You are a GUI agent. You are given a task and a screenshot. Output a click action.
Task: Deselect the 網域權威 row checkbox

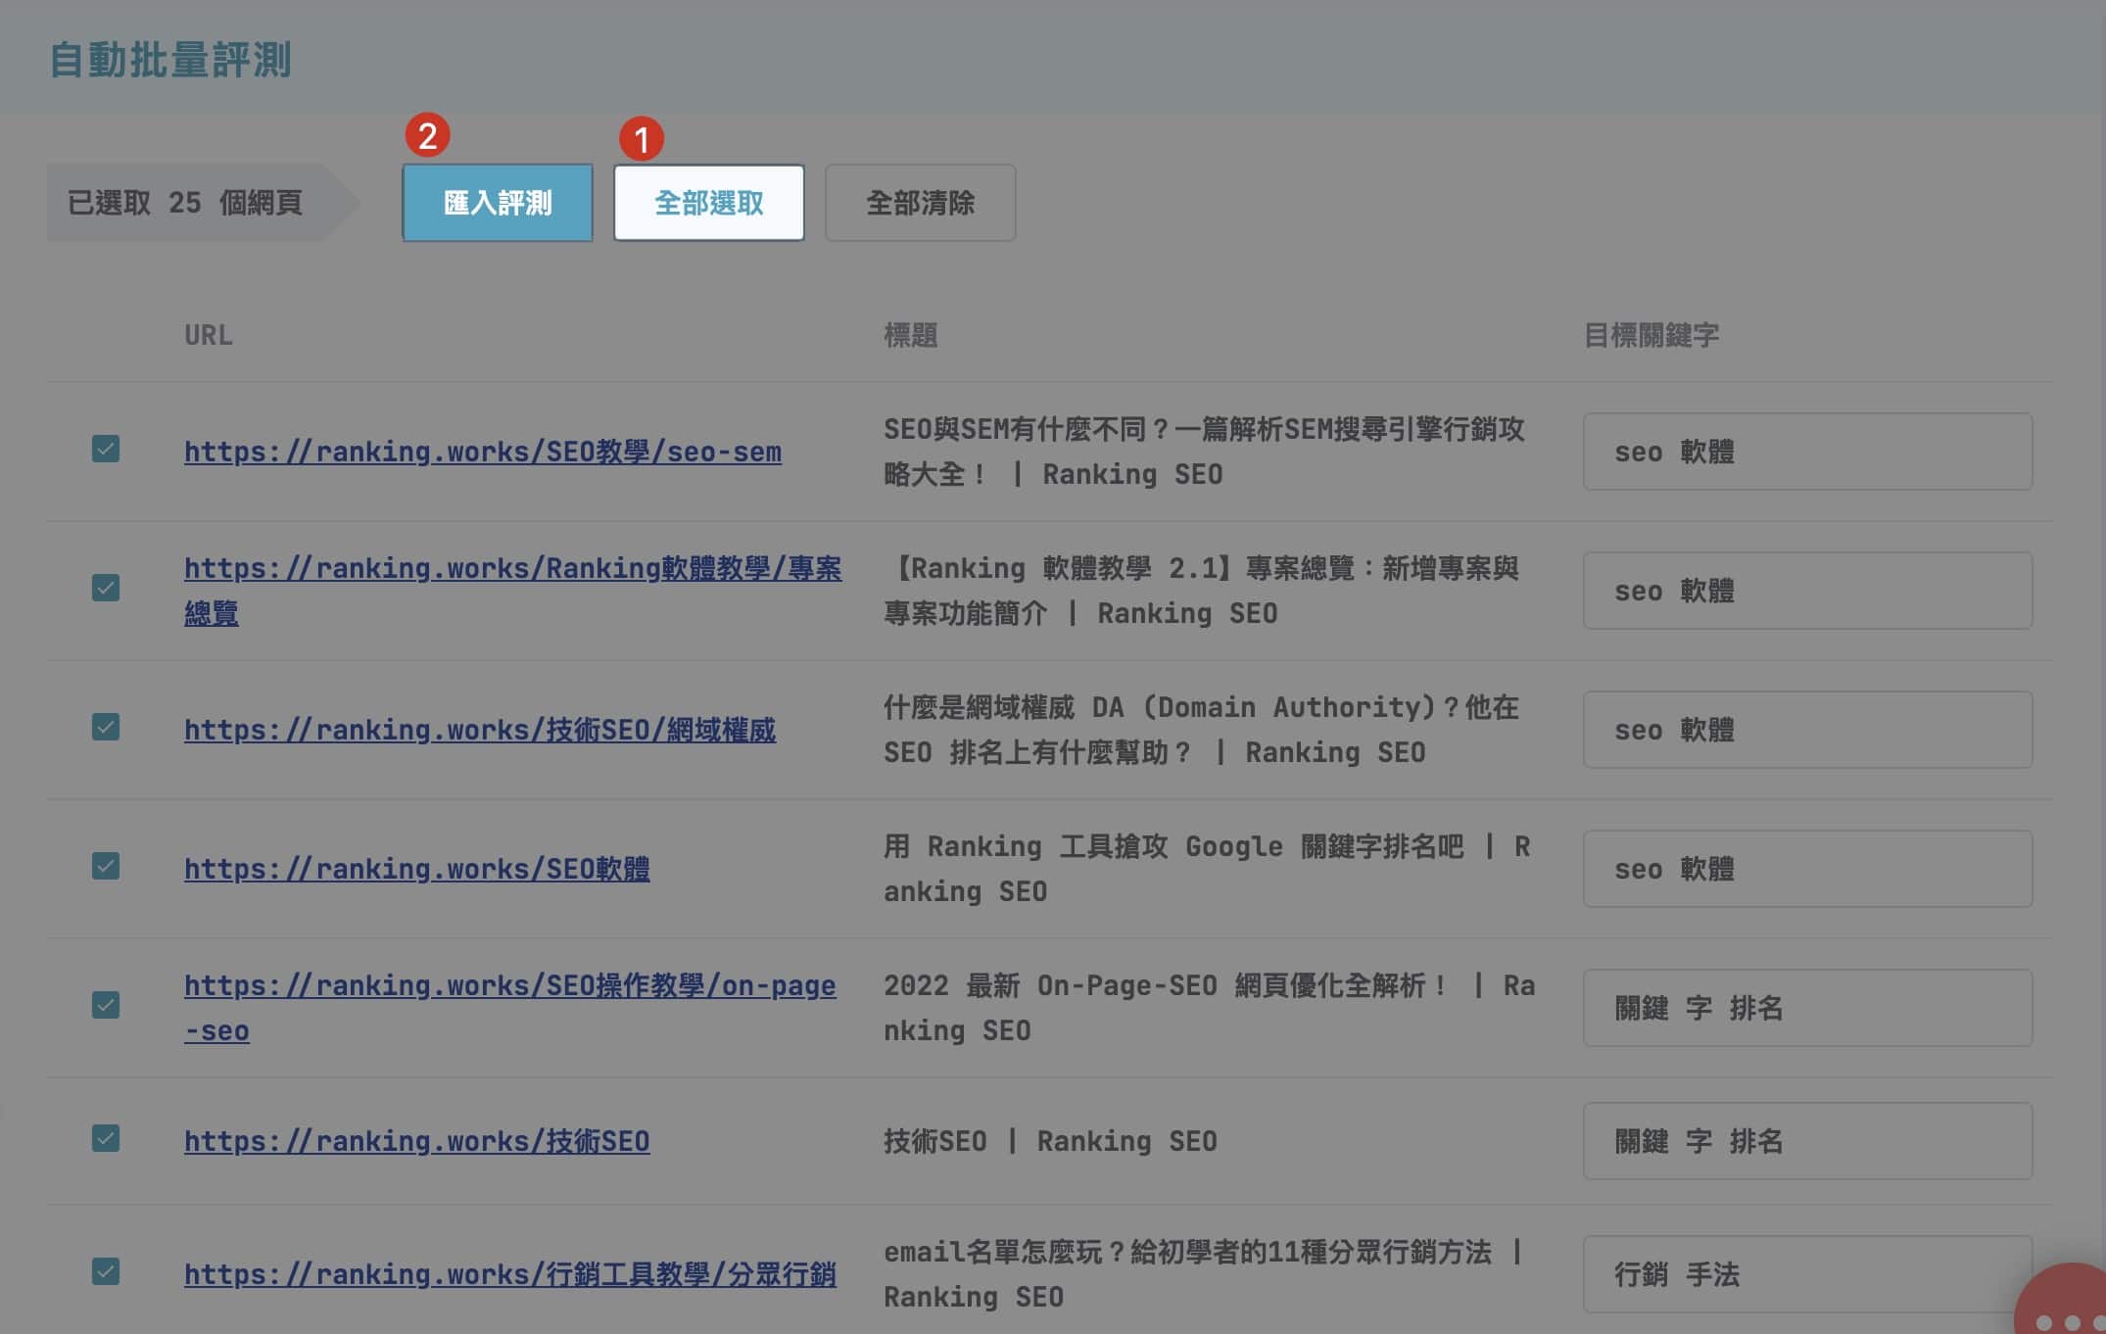(106, 728)
